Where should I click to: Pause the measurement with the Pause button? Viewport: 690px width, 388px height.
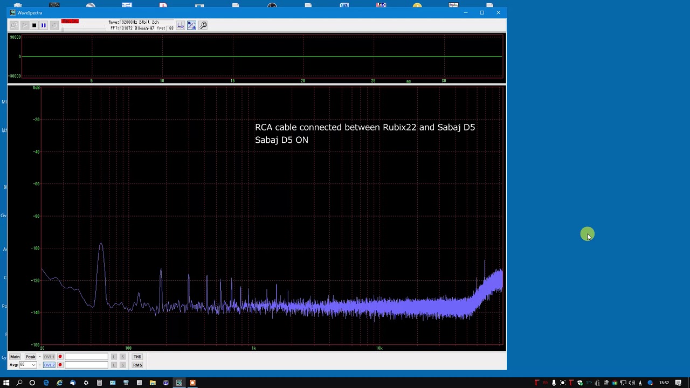tap(44, 25)
